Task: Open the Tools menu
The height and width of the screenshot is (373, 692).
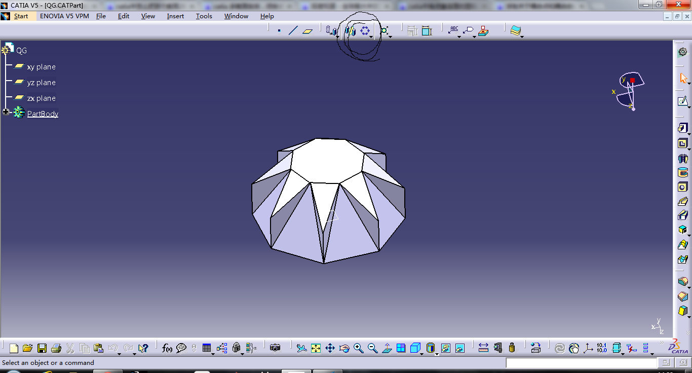Action: click(x=204, y=16)
